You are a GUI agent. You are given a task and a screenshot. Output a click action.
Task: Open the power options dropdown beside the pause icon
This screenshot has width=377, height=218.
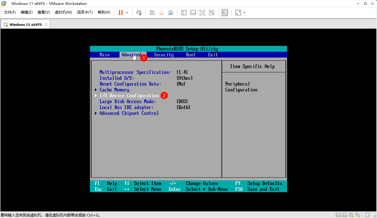127,13
